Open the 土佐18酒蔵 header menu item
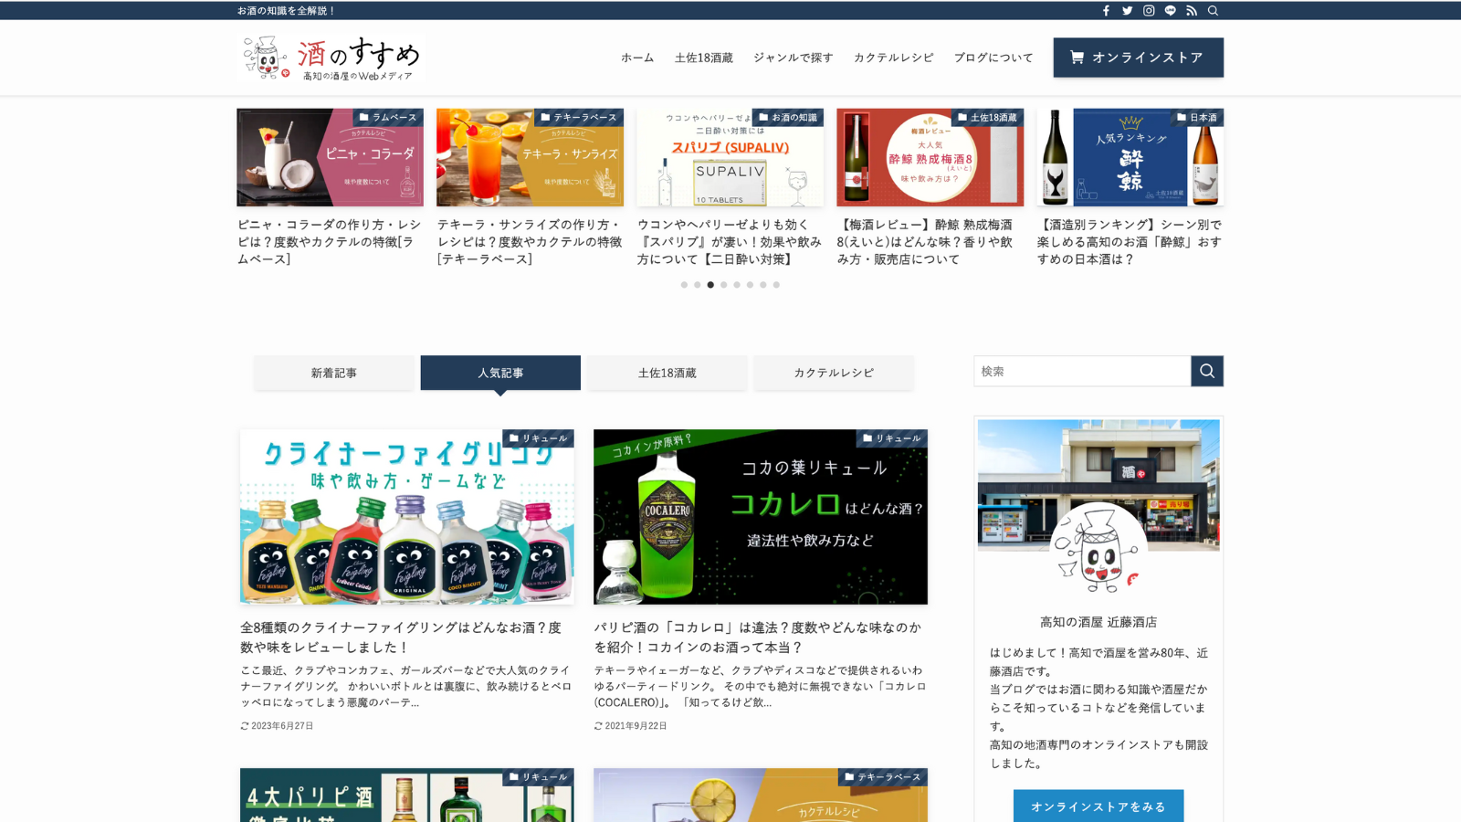1461x822 pixels. coord(703,58)
